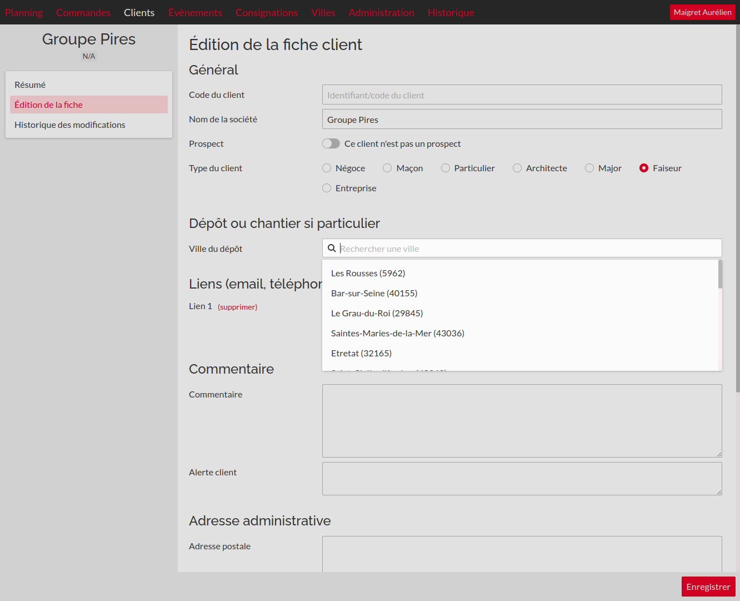Focus the Code du client input

point(522,95)
